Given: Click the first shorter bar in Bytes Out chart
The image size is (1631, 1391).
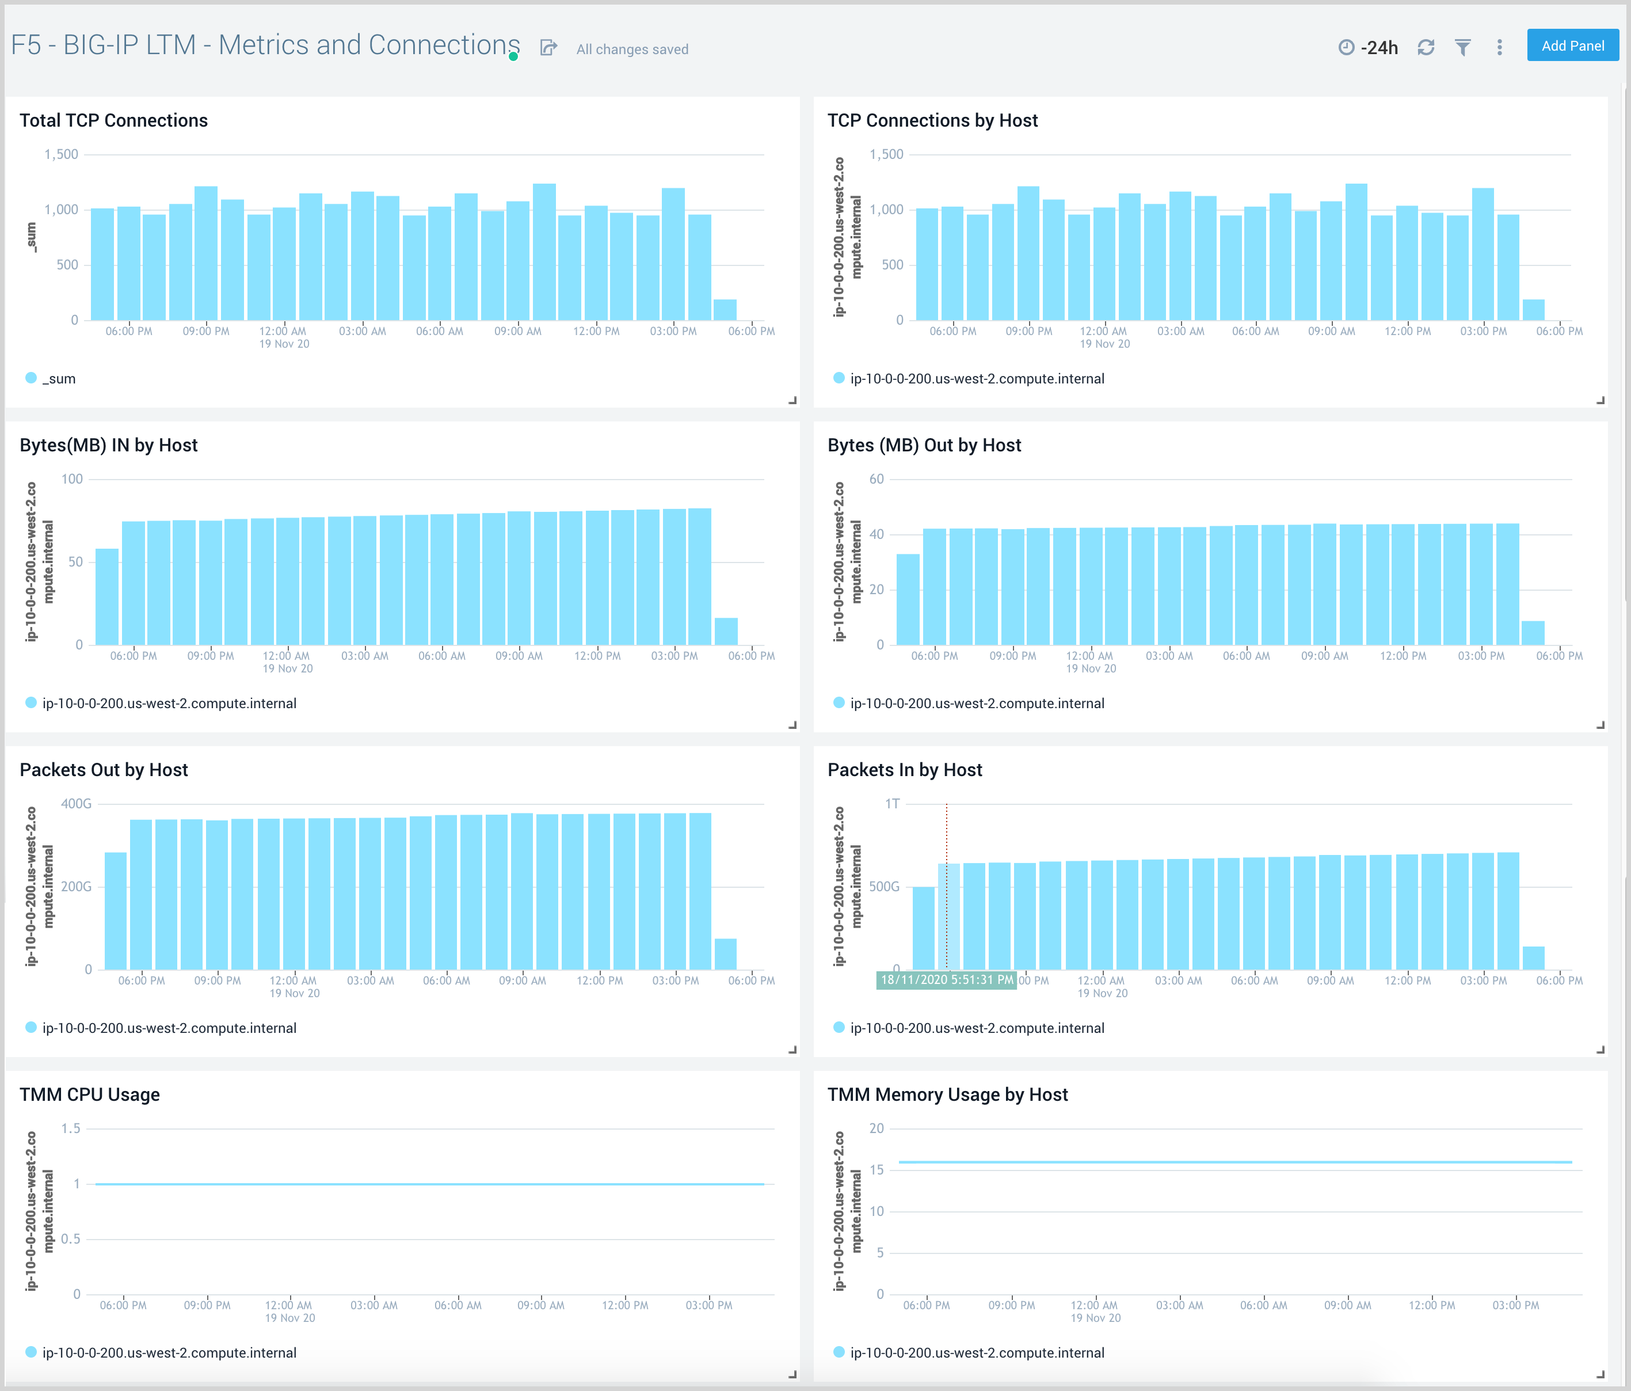Looking at the screenshot, I should point(908,599).
